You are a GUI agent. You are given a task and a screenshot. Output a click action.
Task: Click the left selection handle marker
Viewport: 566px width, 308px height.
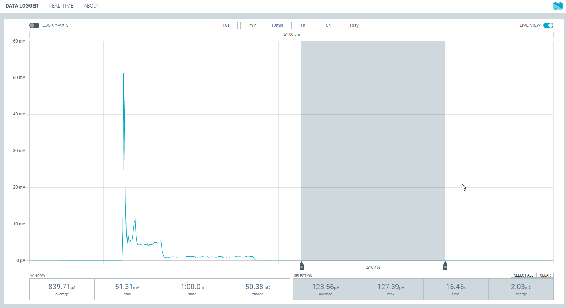coord(301,266)
